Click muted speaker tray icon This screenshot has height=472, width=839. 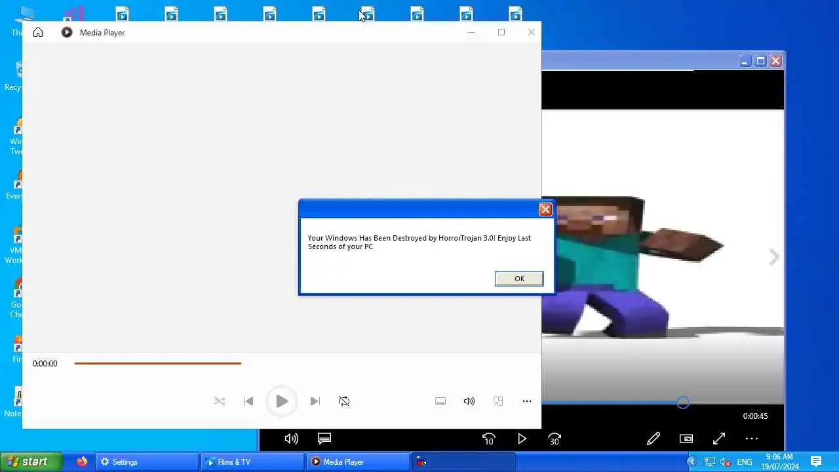[726, 462]
